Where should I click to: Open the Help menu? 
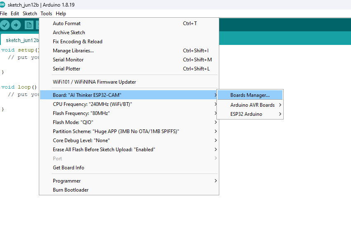[x=61, y=14]
